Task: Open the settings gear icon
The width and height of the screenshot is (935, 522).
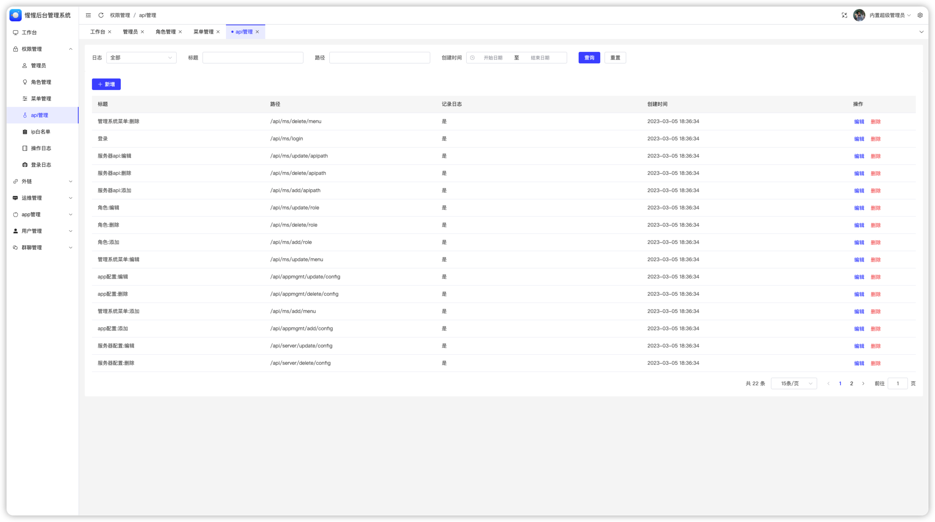Action: tap(920, 15)
